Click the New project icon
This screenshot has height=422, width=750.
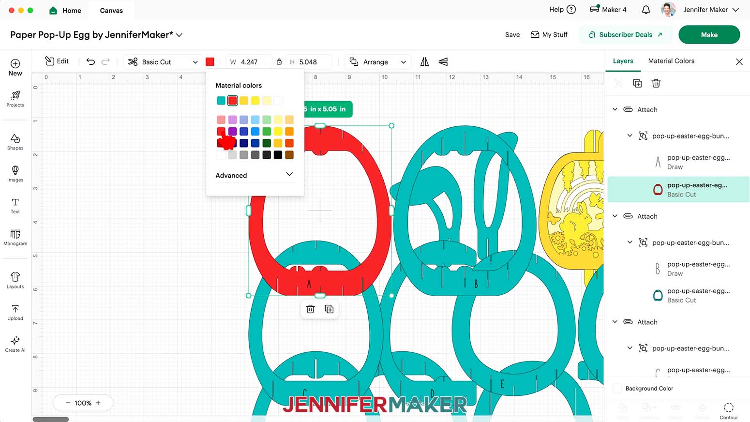point(15,67)
